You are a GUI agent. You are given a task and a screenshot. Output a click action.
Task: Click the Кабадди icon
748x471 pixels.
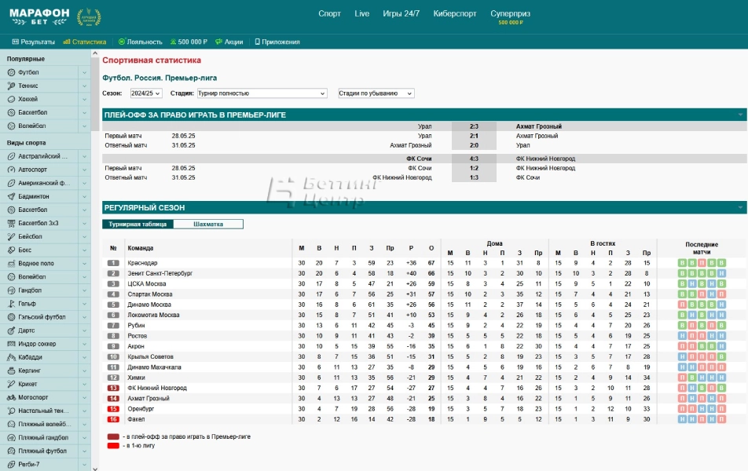12,357
